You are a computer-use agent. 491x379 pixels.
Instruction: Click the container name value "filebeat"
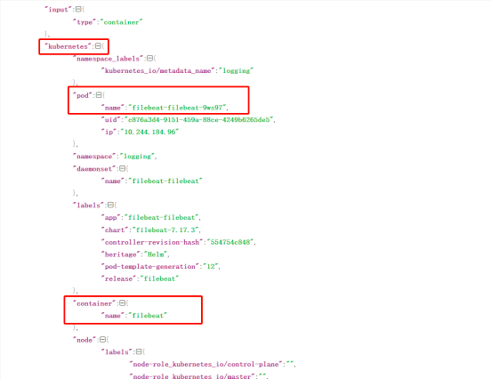click(148, 316)
